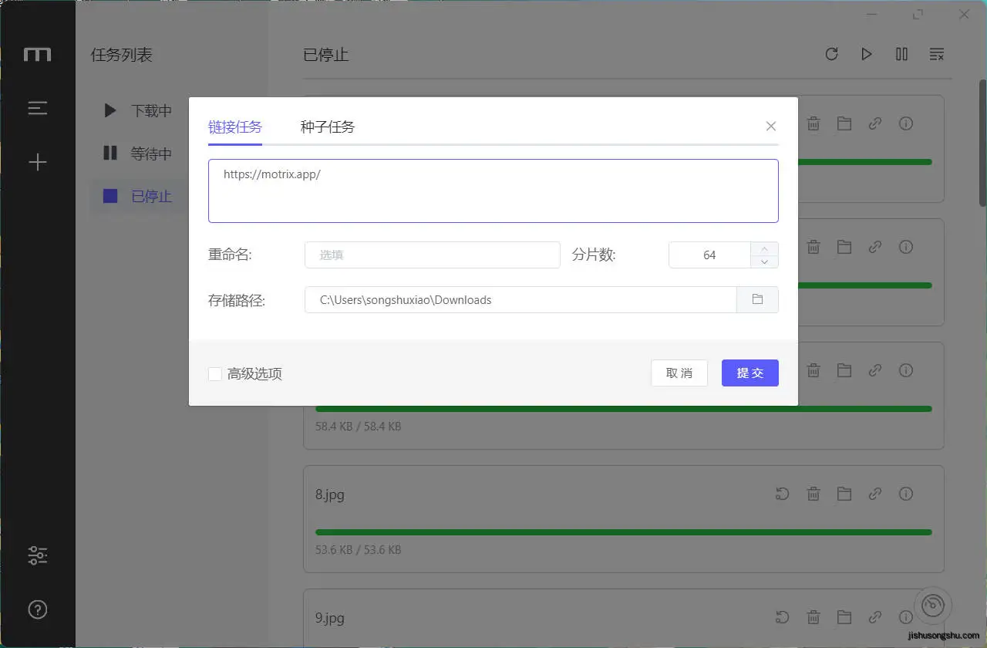This screenshot has height=648, width=987.
Task: Open preferences via the sliders icon
Action: click(x=37, y=555)
